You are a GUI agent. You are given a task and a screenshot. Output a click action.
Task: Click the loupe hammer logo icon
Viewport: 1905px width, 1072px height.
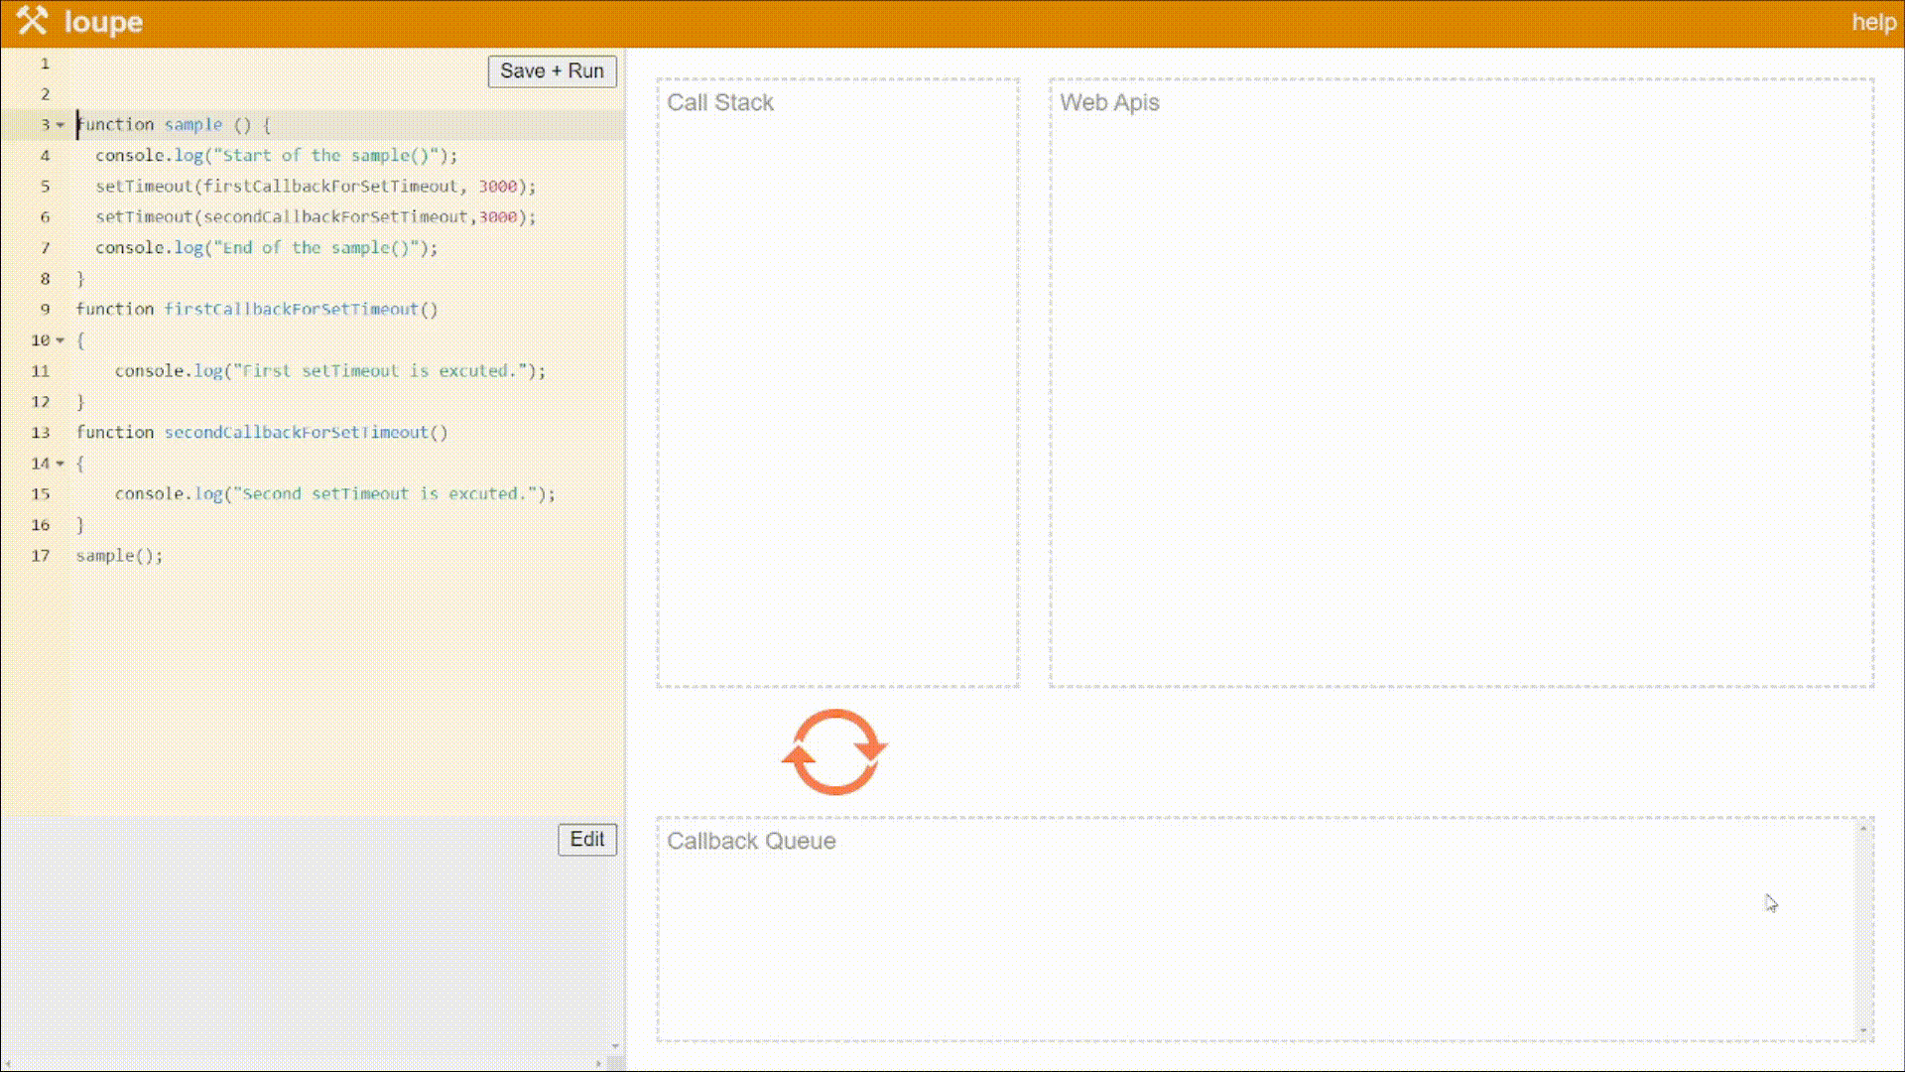[x=32, y=21]
